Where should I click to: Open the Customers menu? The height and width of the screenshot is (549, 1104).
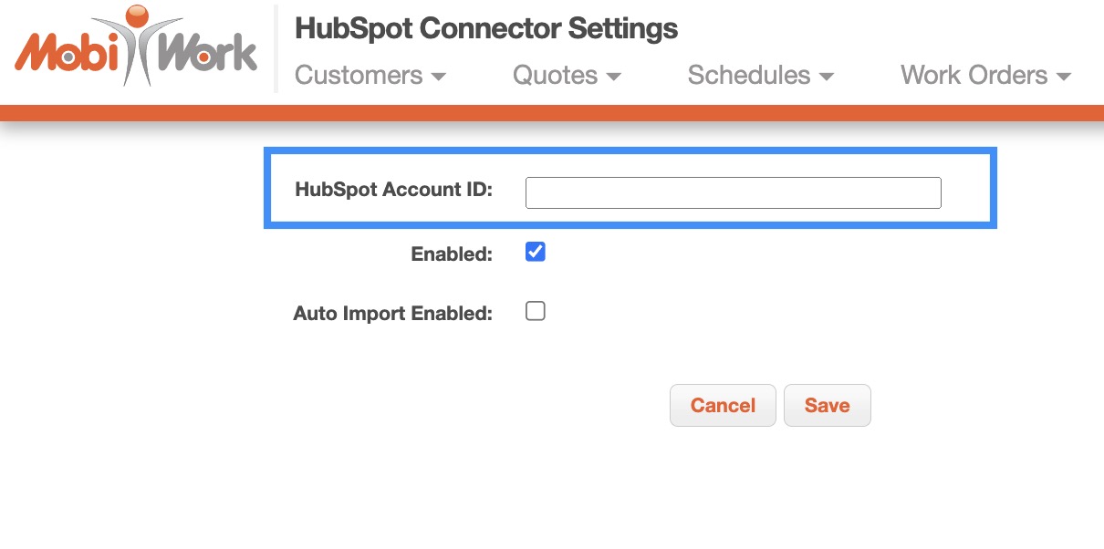click(x=359, y=75)
